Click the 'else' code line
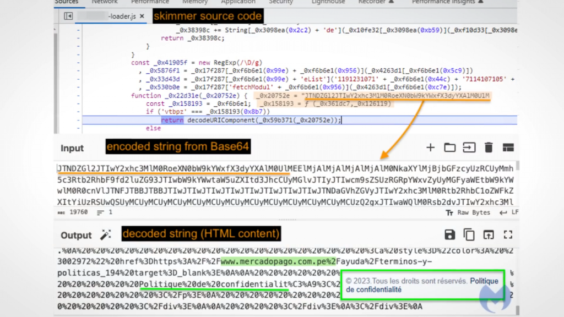Screen dimensions: 564x317 point(153,128)
